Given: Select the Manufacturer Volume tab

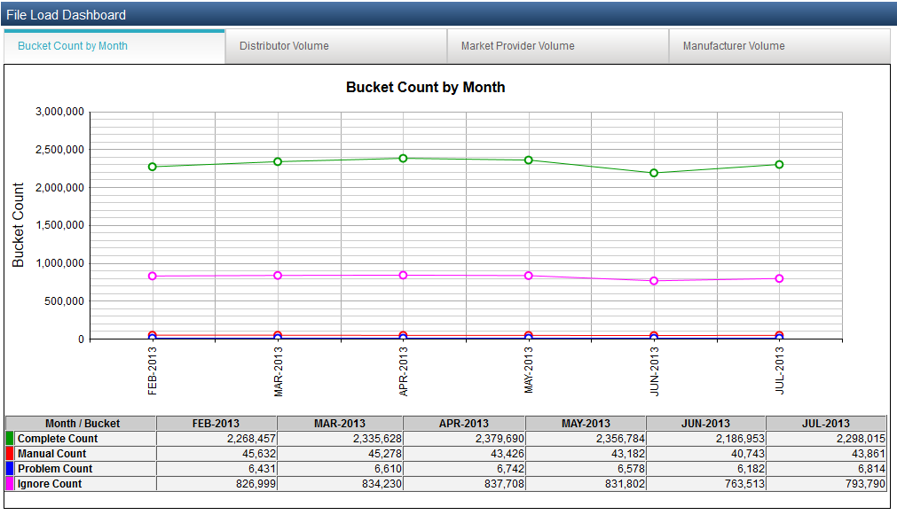Looking at the screenshot, I should pyautogui.click(x=780, y=46).
